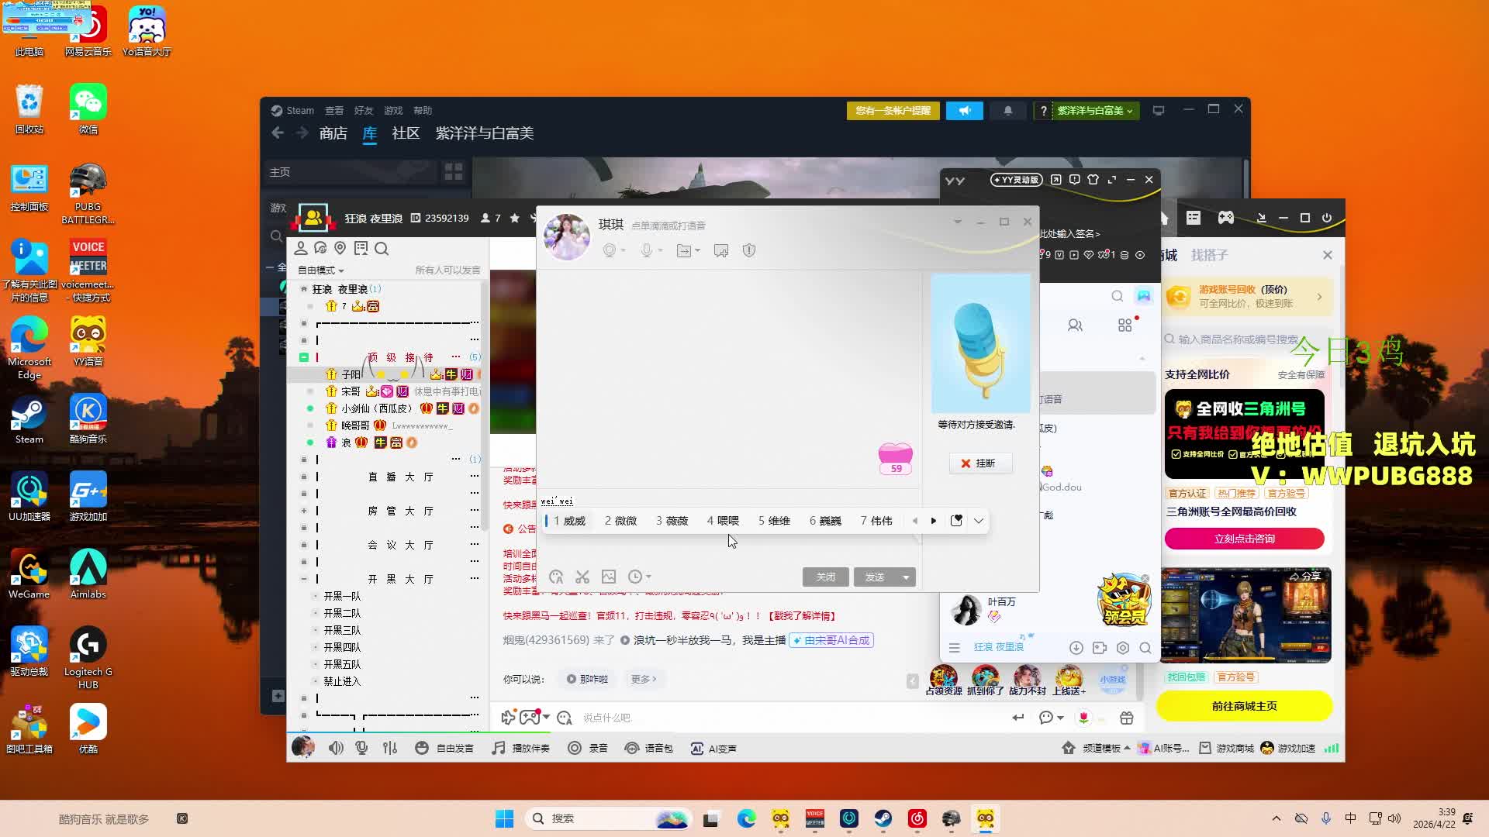Open the image picker icon in the chat toolbar
The width and height of the screenshot is (1489, 837).
[x=609, y=577]
